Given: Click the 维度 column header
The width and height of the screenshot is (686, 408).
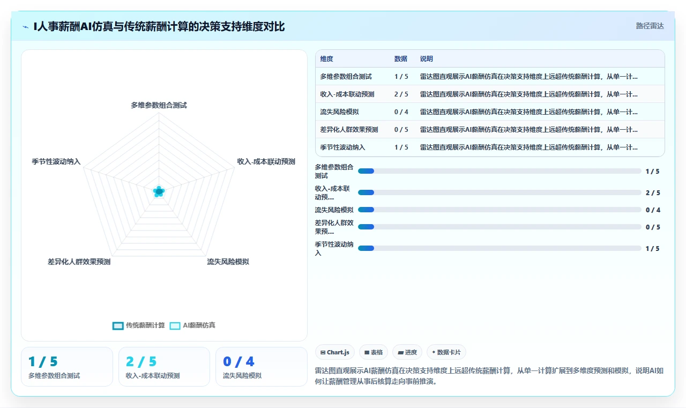Looking at the screenshot, I should [327, 59].
